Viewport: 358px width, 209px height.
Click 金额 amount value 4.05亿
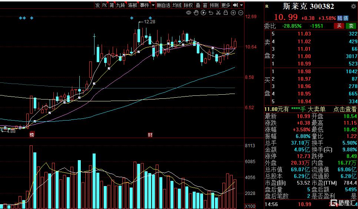pyautogui.click(x=302, y=149)
